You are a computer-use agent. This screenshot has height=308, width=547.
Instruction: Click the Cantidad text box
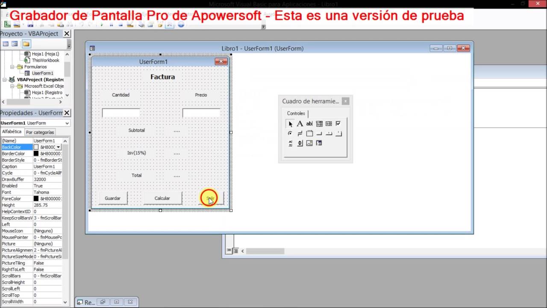click(121, 113)
